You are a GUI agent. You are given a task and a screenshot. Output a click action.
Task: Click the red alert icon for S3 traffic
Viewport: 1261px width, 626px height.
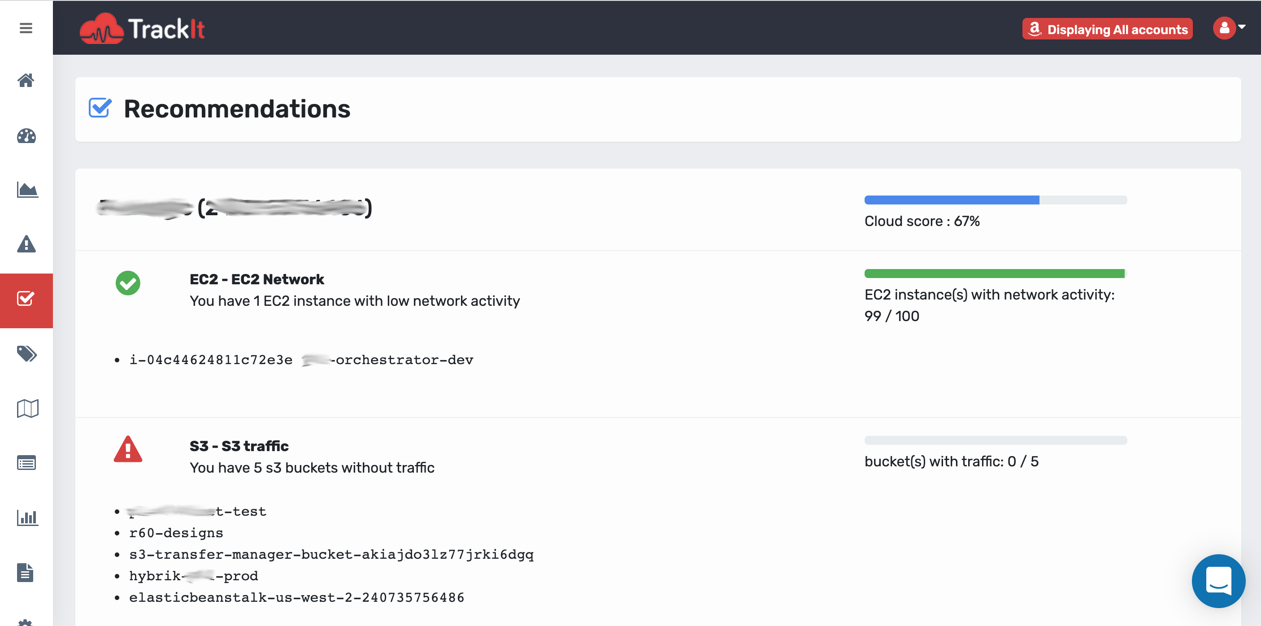(x=128, y=449)
